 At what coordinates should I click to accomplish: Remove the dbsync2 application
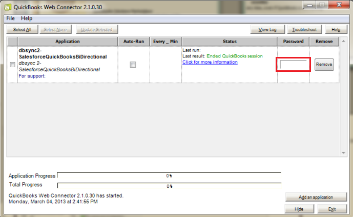pos(324,64)
